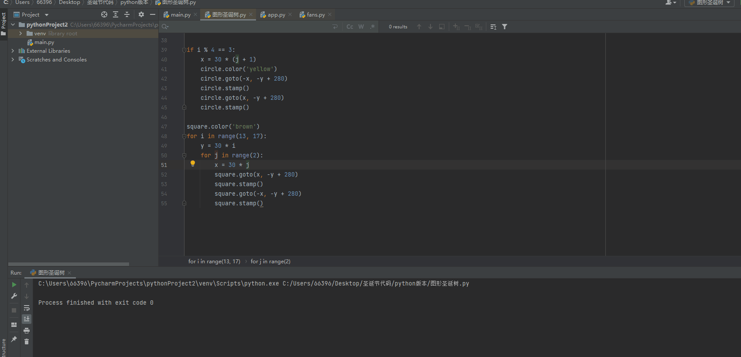Open main.py in the project tree
The height and width of the screenshot is (357, 741).
(x=44, y=42)
